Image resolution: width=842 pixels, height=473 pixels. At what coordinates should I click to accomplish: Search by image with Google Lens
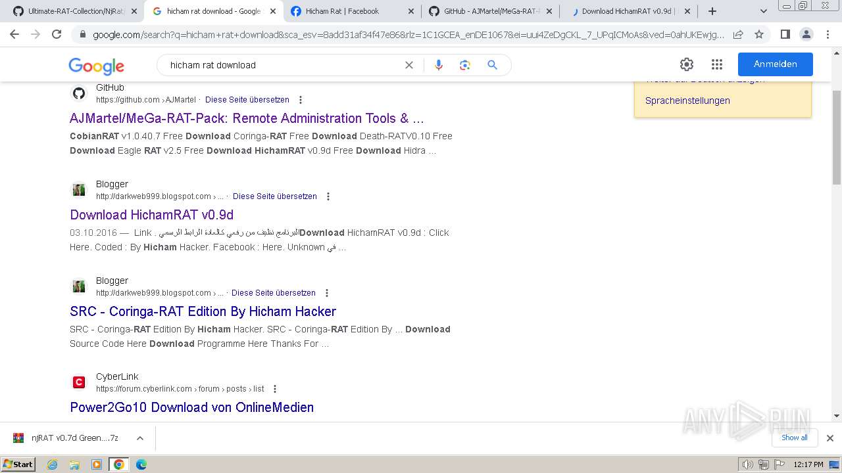point(465,65)
